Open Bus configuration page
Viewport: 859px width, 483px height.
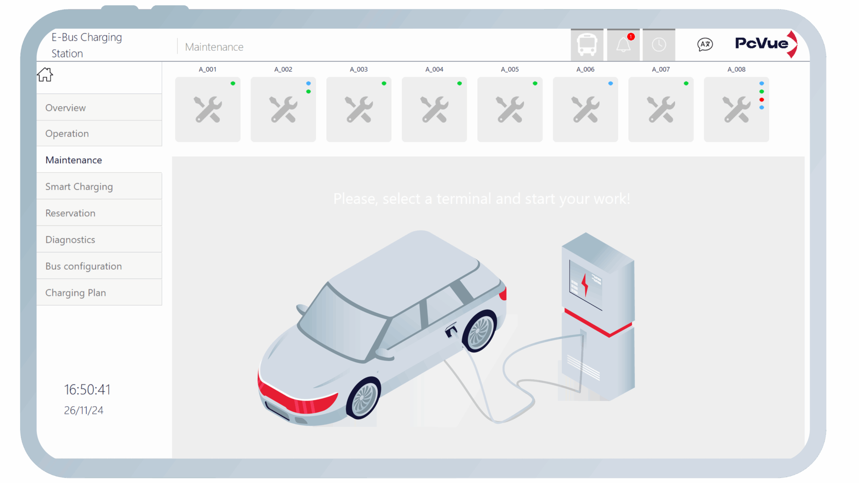[x=99, y=266]
